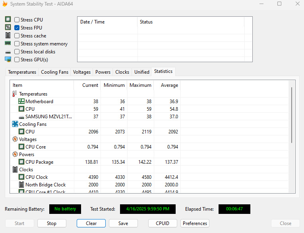Click the Stop button

click(x=52, y=223)
